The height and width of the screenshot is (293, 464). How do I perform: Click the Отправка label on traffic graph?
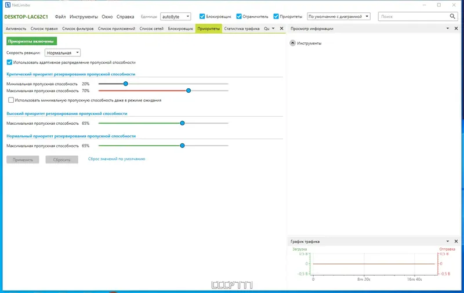coord(447,249)
